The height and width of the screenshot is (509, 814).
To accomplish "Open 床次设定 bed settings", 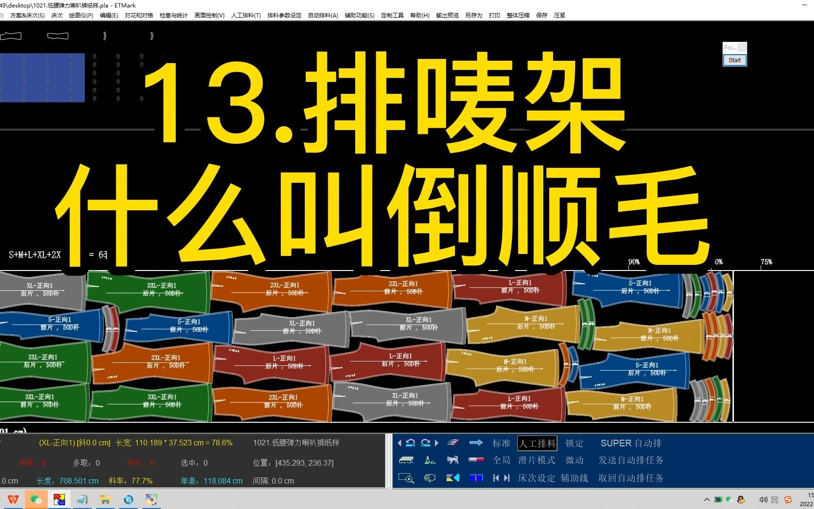I will tap(537, 478).
